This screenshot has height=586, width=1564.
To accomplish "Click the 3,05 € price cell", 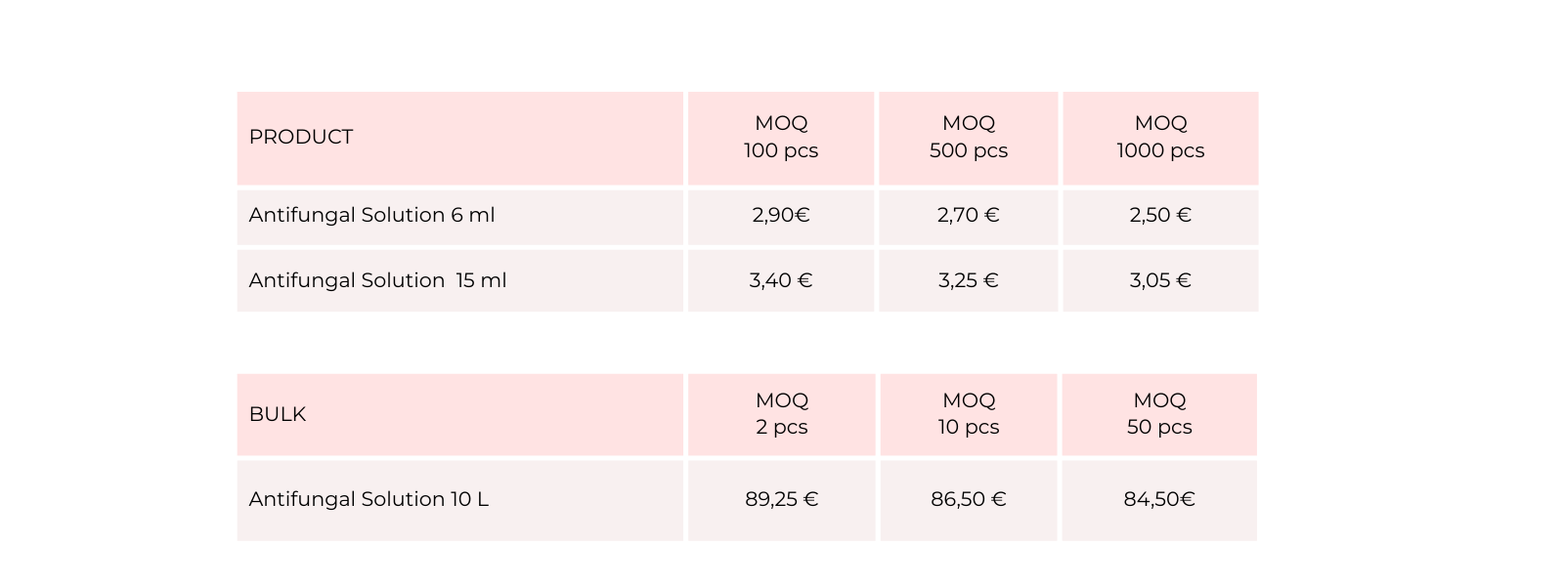I will pos(1160,280).
